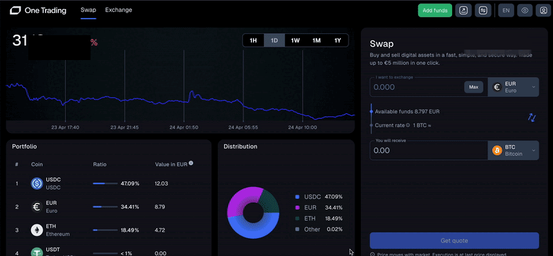Click the Other 0.02% legend entry
553x256 pixels.
pyautogui.click(x=319, y=230)
